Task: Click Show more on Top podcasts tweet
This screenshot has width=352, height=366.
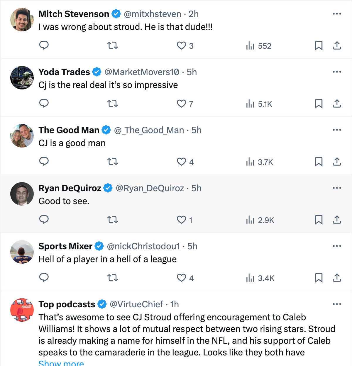Action: coord(61,363)
